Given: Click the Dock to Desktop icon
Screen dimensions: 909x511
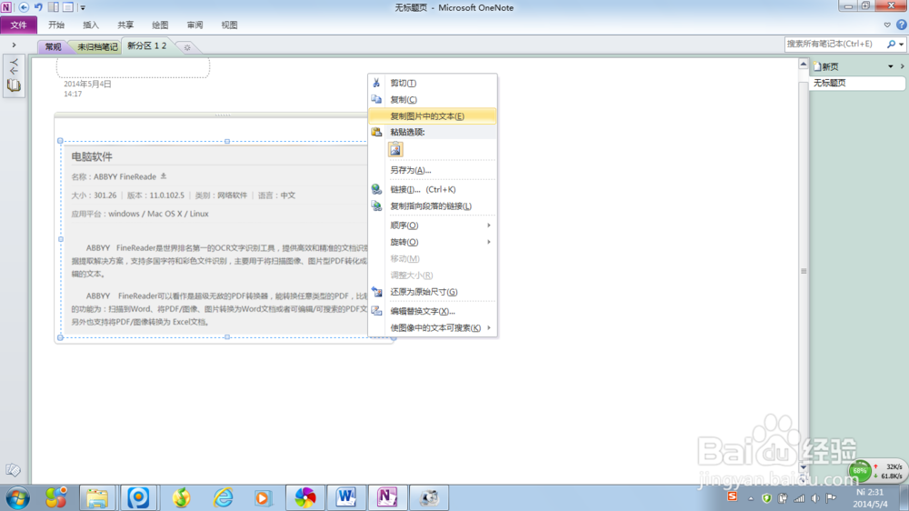Looking at the screenshot, I should [54, 7].
